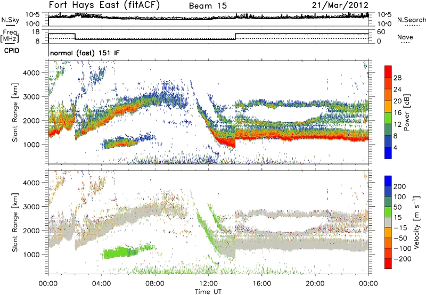The image size is (426, 295).
Task: Click the "Fort Hays East (fitACF)" title
Action: click(104, 5)
